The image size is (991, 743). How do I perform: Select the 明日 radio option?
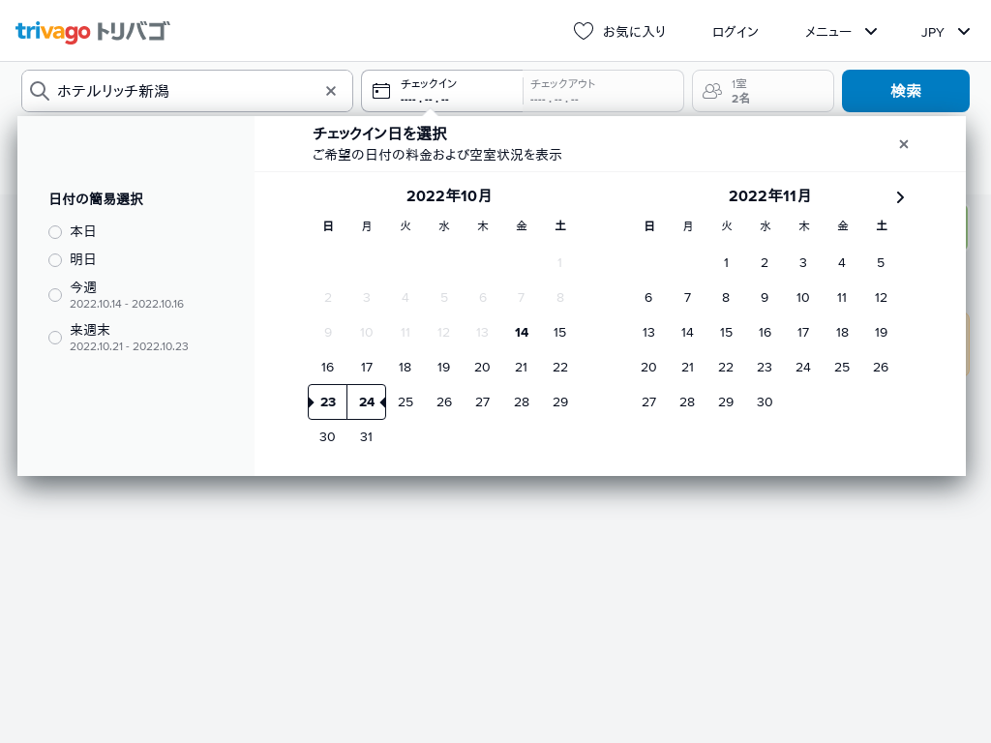[x=55, y=260]
